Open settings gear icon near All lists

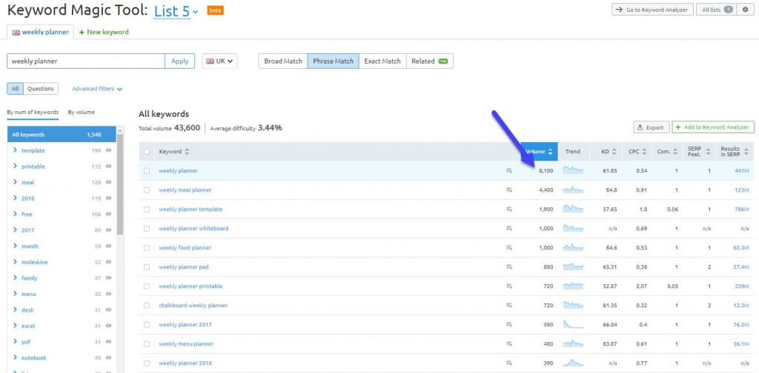tap(746, 10)
